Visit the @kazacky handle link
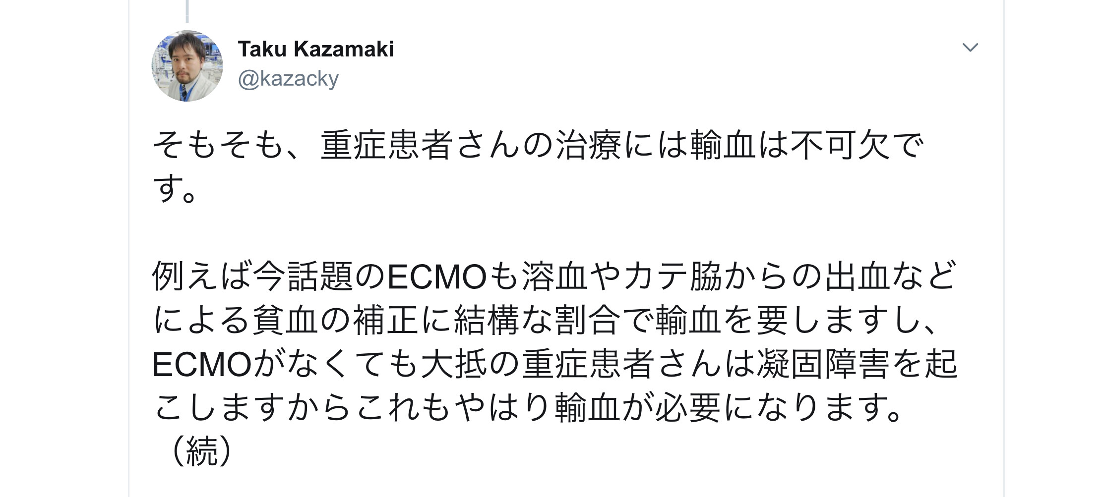1103x497 pixels. pos(288,79)
